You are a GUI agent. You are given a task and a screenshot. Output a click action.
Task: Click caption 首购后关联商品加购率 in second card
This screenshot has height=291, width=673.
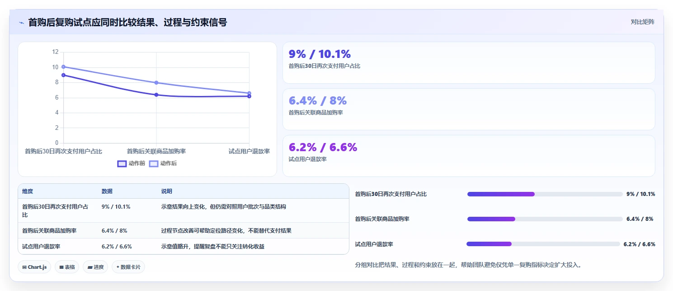(x=316, y=113)
